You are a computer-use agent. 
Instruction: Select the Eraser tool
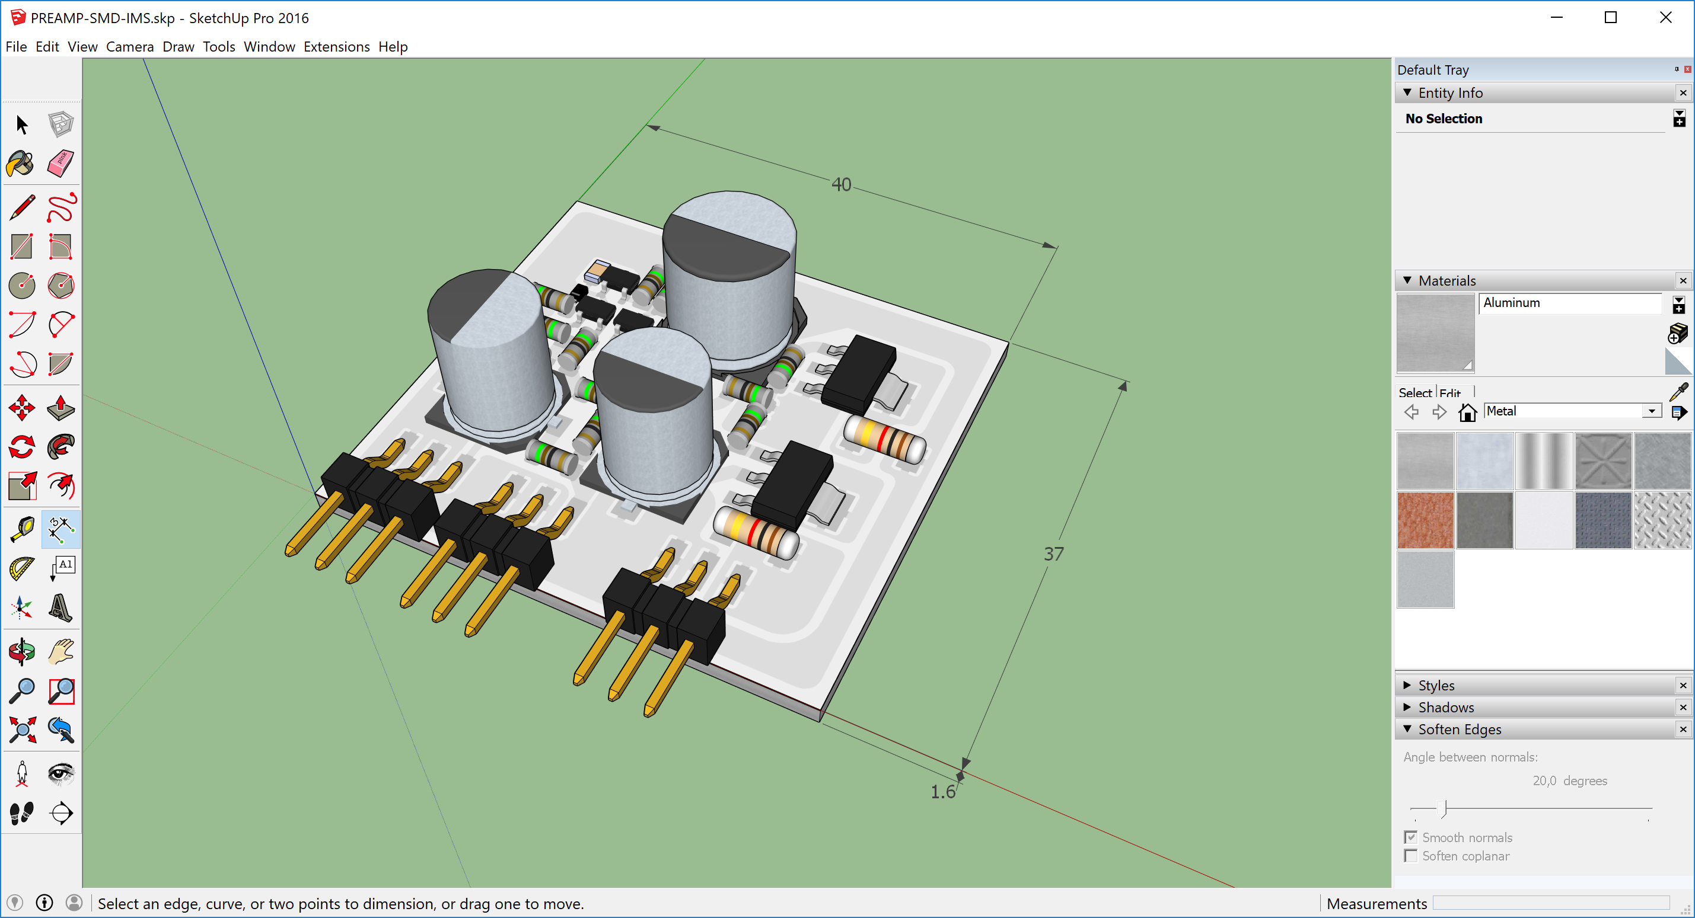click(60, 163)
